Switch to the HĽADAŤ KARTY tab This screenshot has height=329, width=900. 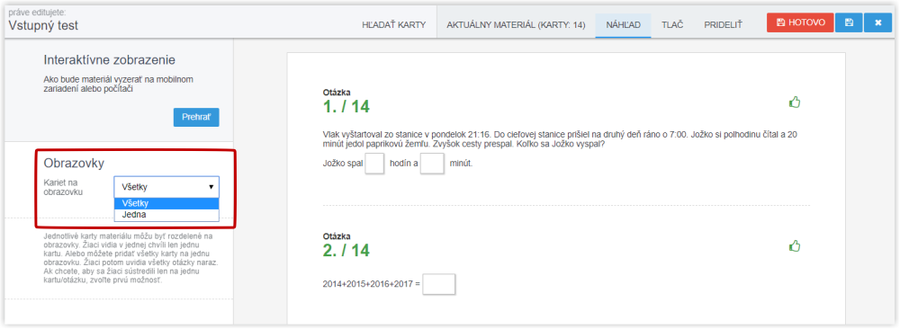point(394,25)
